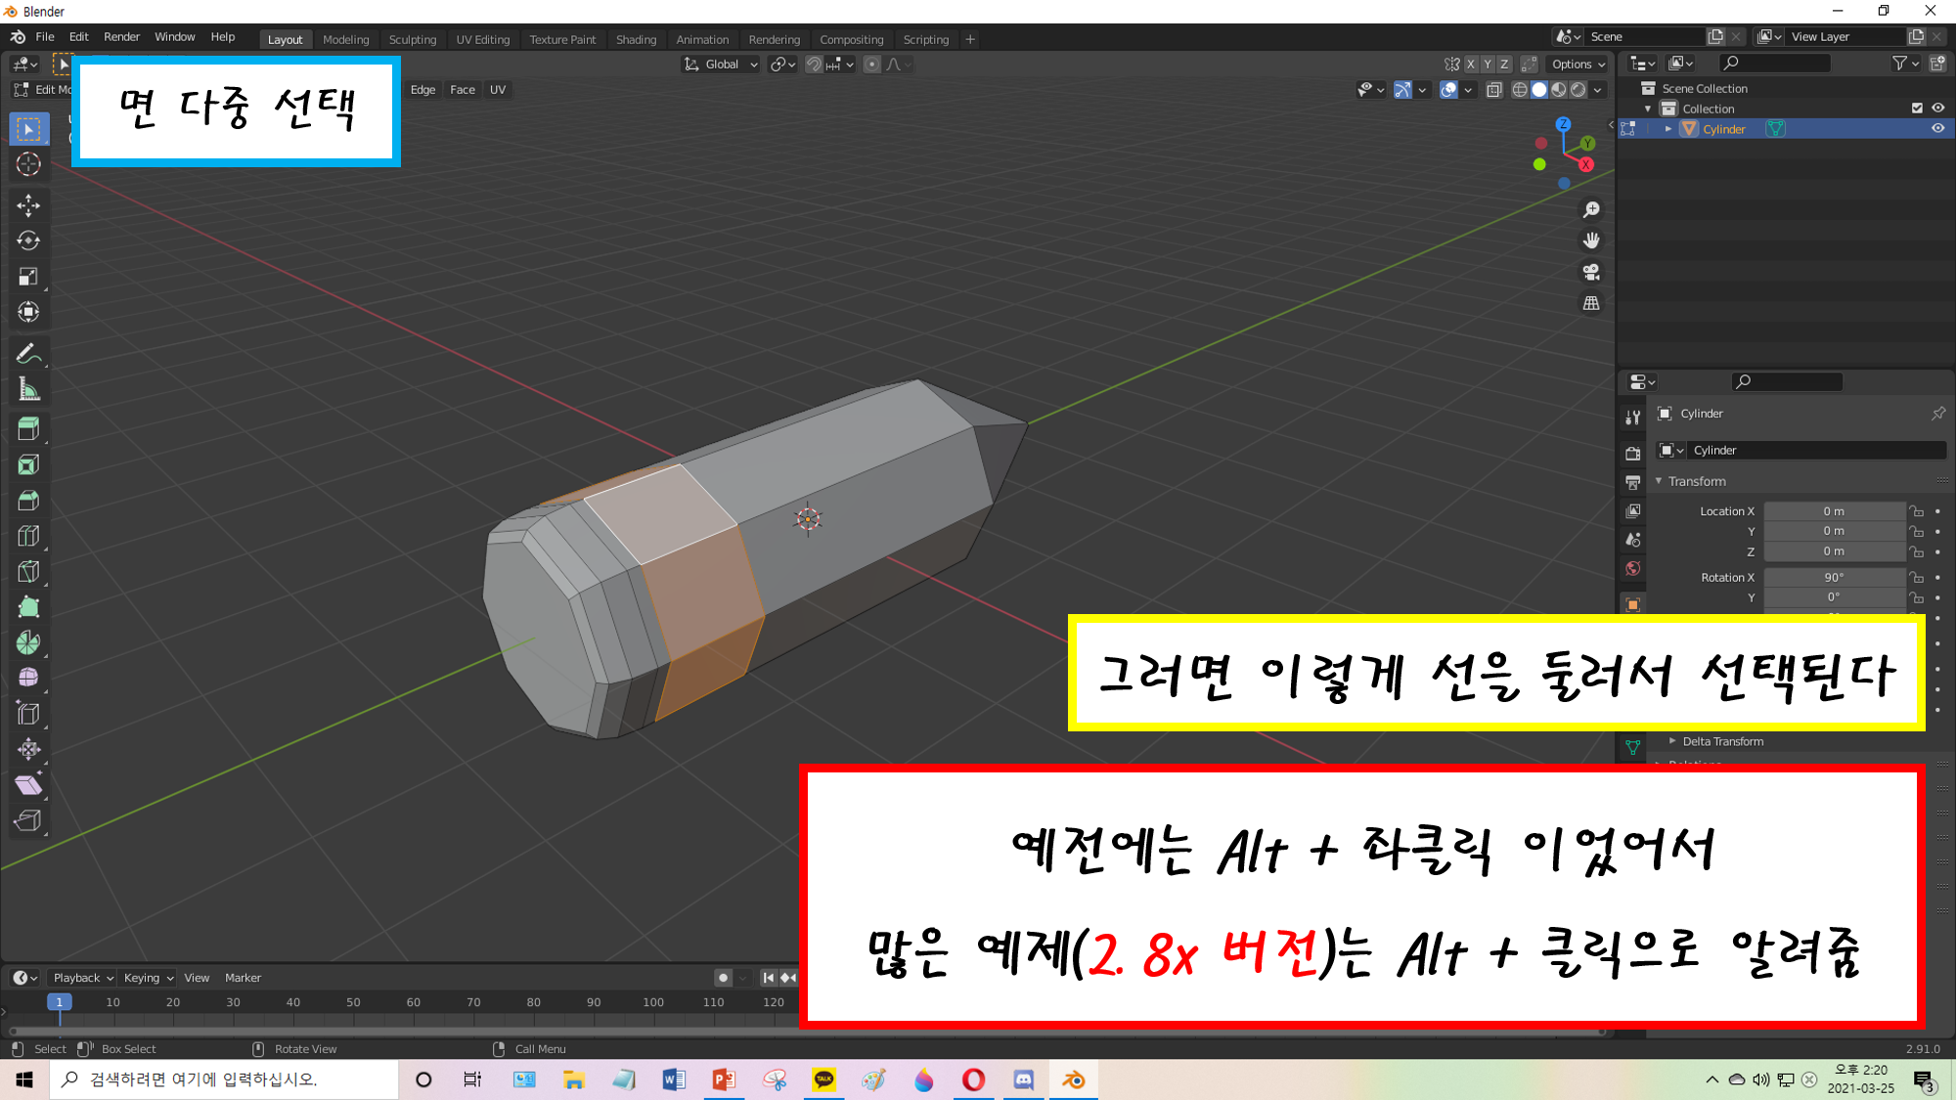The width and height of the screenshot is (1956, 1100).
Task: Click the Options button in header
Action: click(x=1578, y=65)
